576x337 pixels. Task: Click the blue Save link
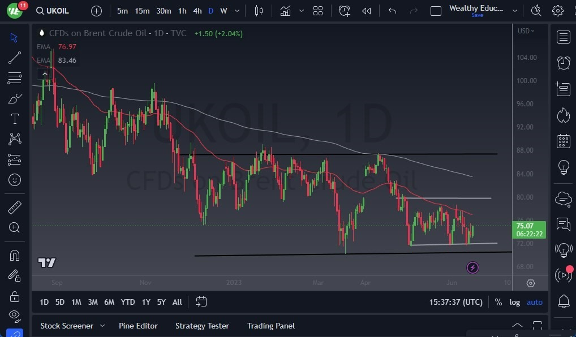pos(477,16)
